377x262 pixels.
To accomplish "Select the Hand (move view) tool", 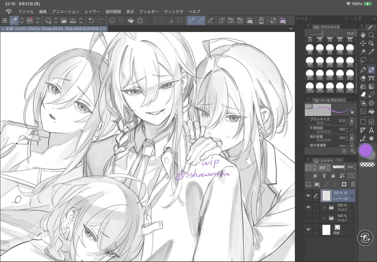I will [x=363, y=35].
